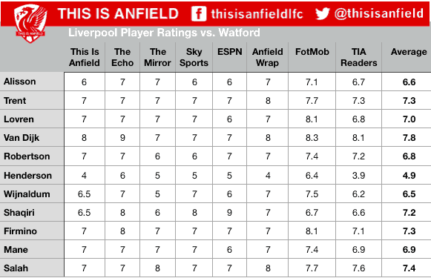The height and width of the screenshot is (278, 431).
Task: Select the ESPN column header
Action: point(229,52)
